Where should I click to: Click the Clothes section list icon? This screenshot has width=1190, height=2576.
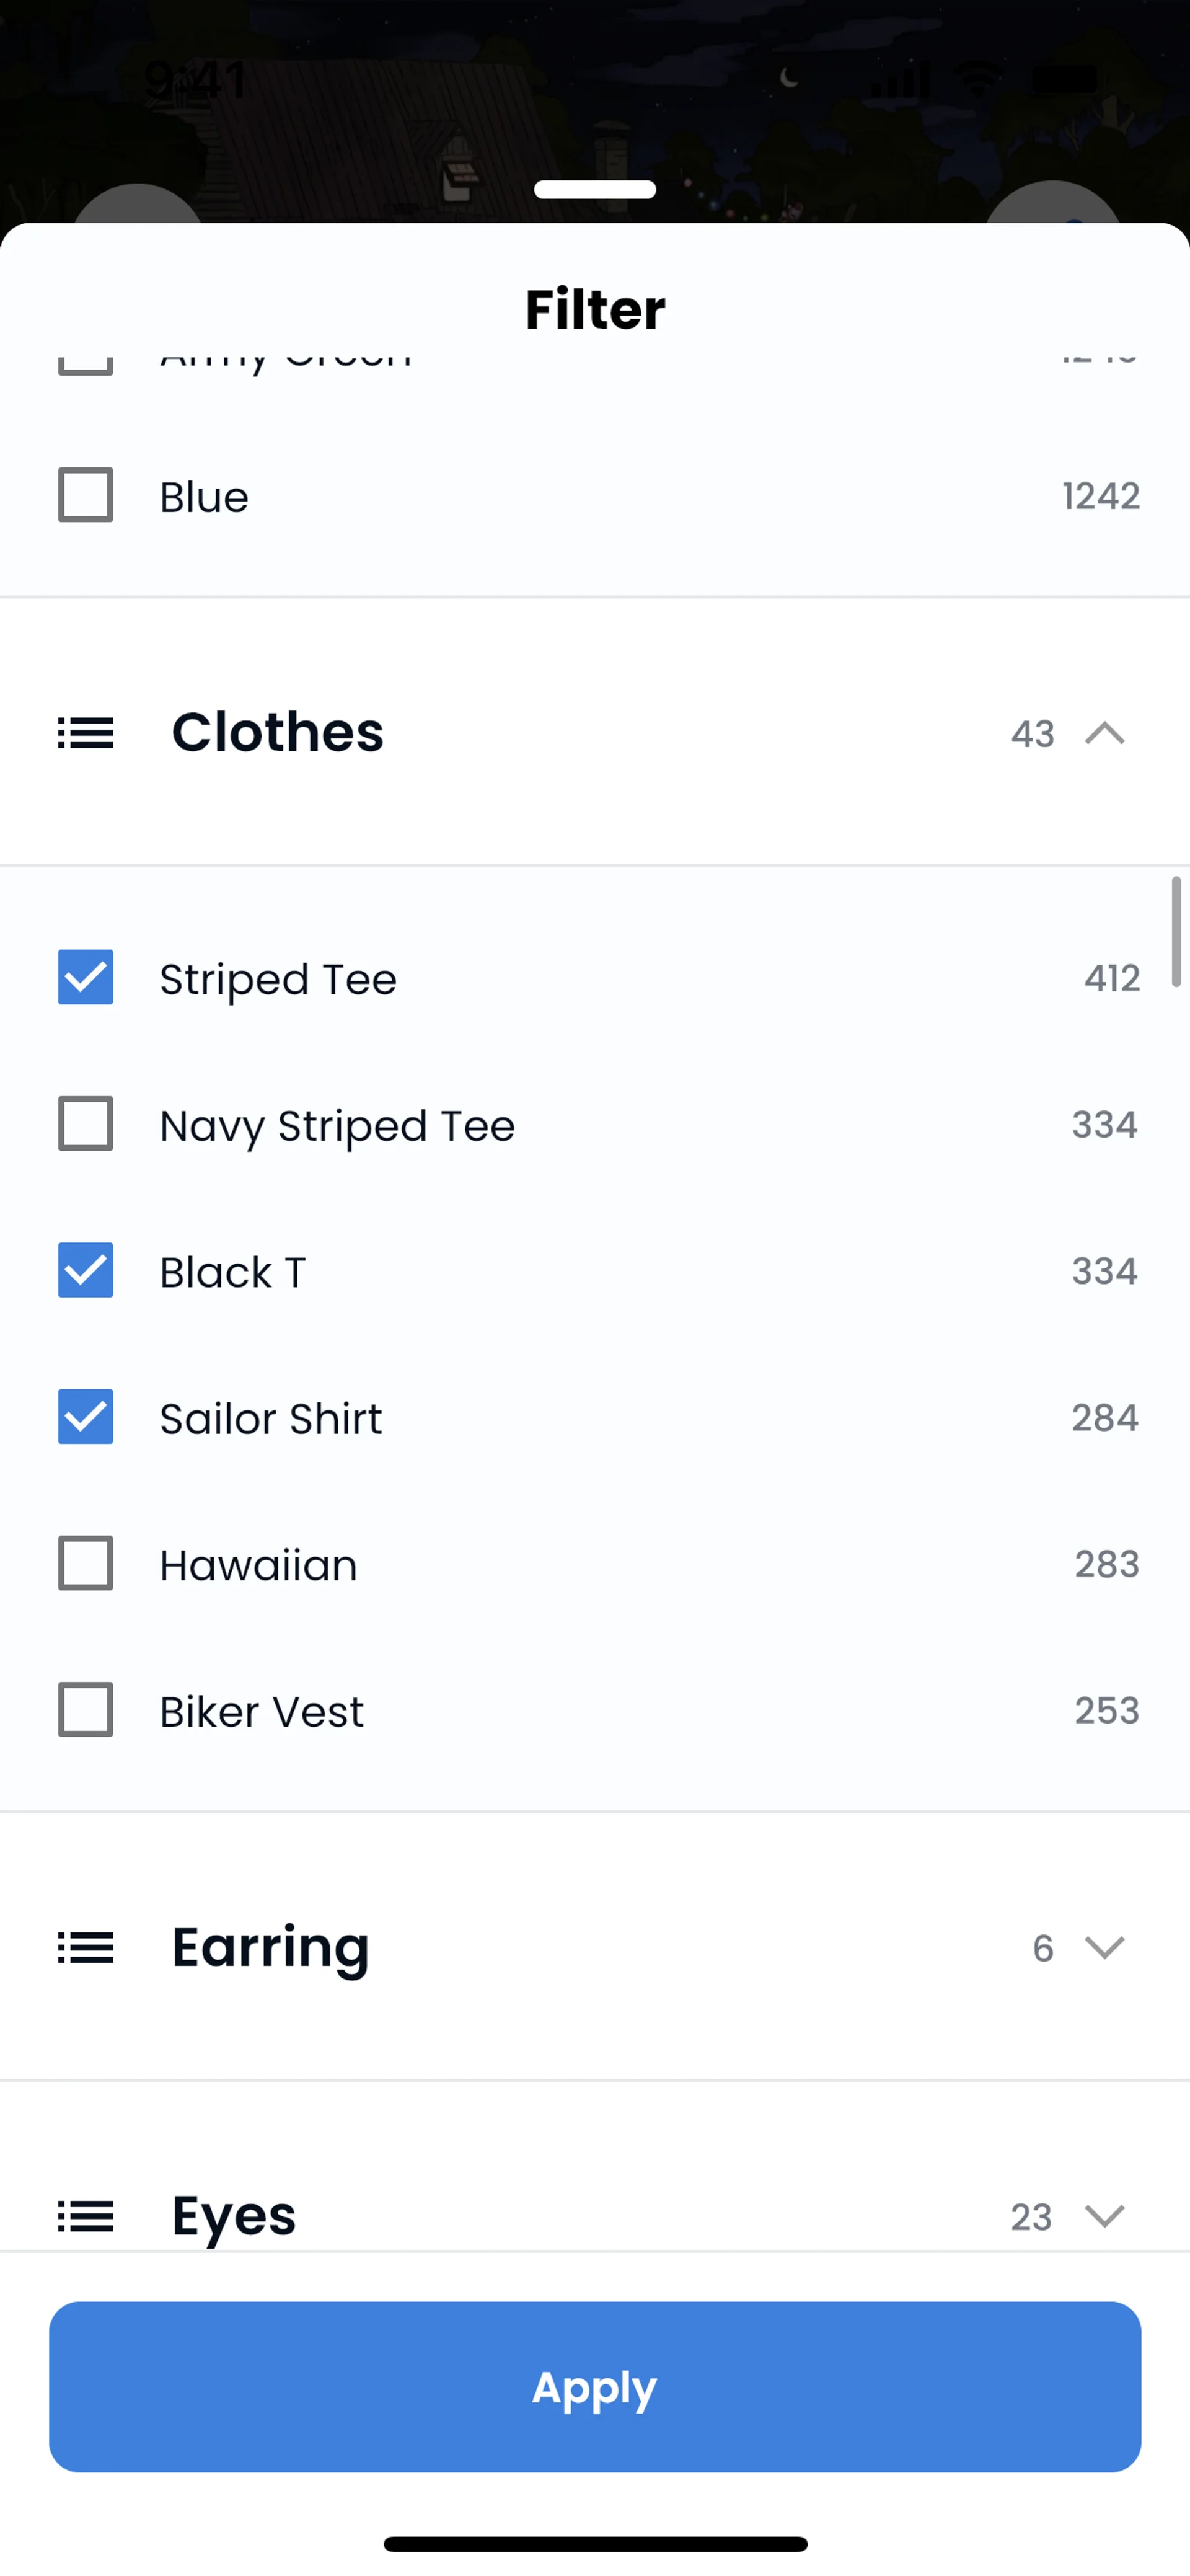[86, 733]
